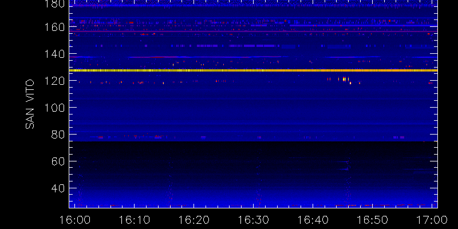Click the 16:10 time label
Screen dimensions: 458x229
point(135,220)
